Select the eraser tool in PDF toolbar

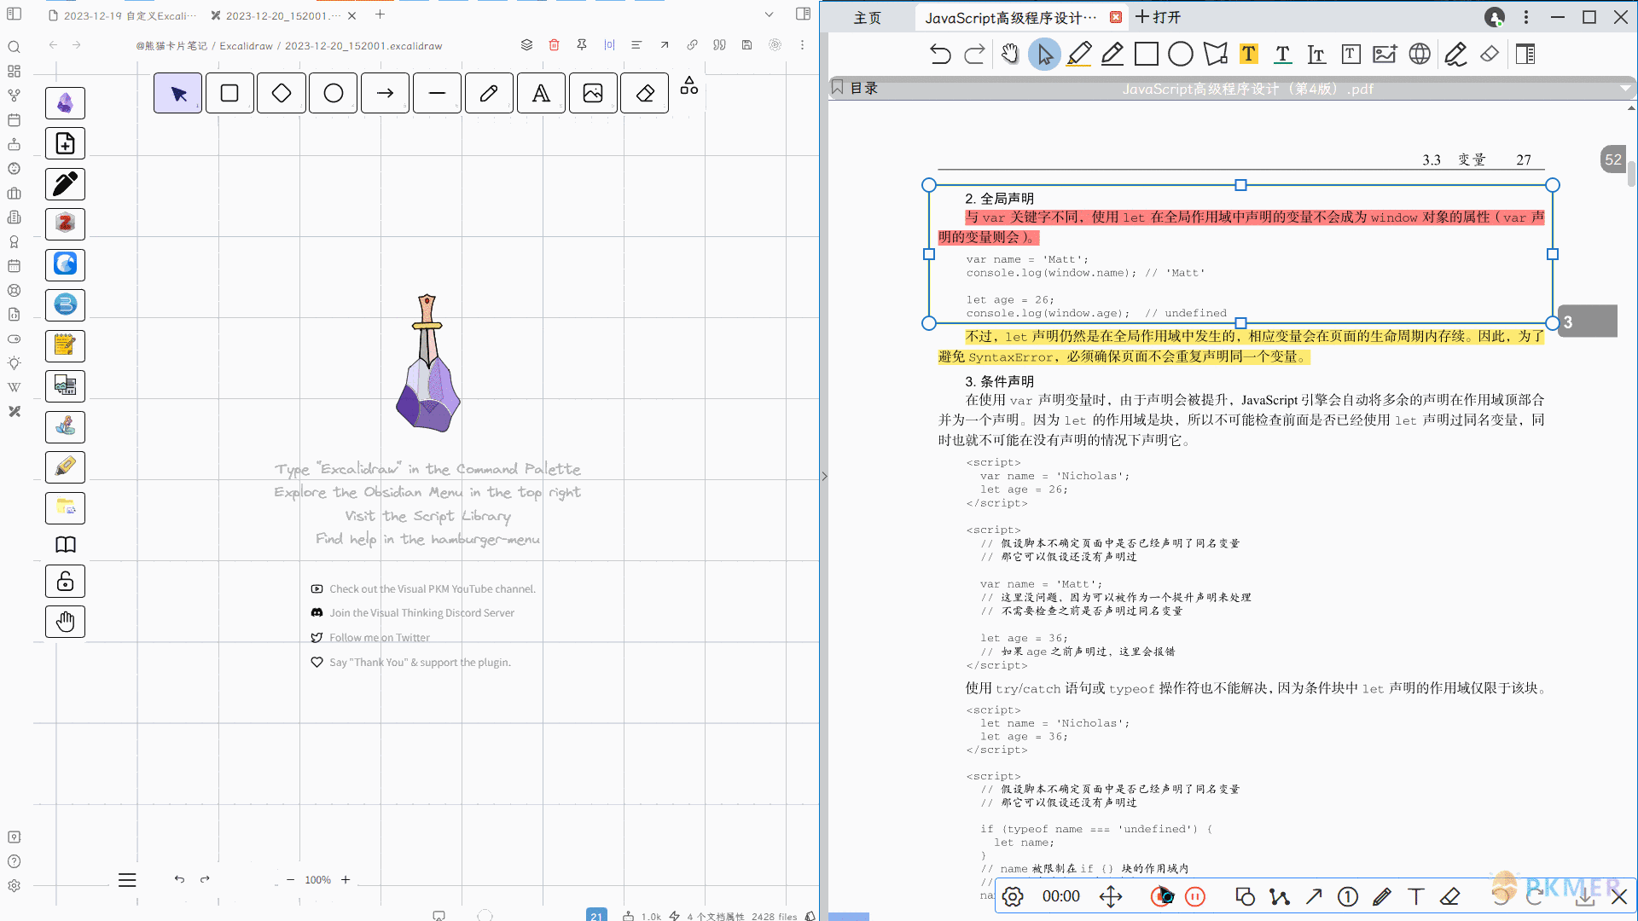click(1490, 55)
